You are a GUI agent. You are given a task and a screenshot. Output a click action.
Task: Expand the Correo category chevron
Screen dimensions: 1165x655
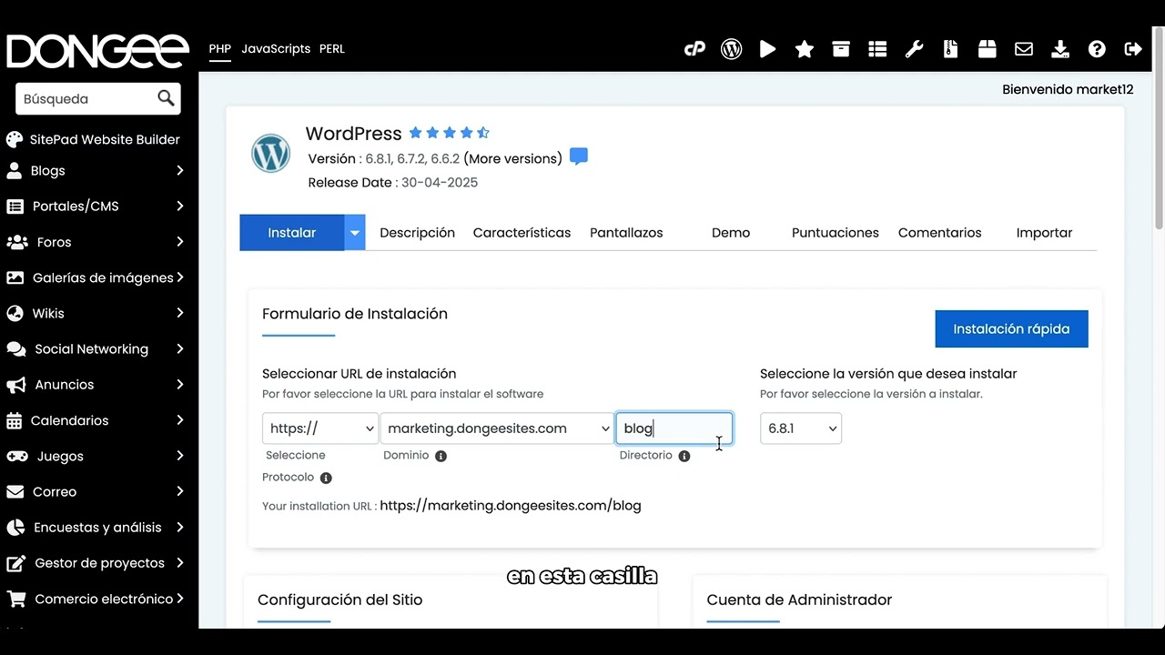pyautogui.click(x=179, y=491)
